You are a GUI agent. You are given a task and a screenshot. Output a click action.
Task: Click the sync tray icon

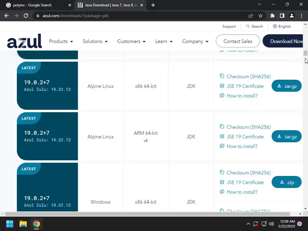[x=256, y=224]
